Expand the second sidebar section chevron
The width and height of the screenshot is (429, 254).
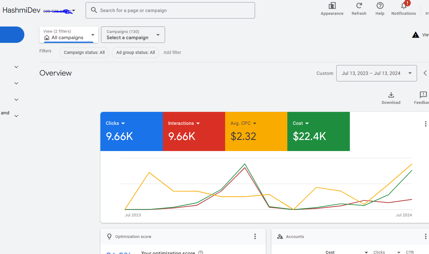pyautogui.click(x=16, y=83)
